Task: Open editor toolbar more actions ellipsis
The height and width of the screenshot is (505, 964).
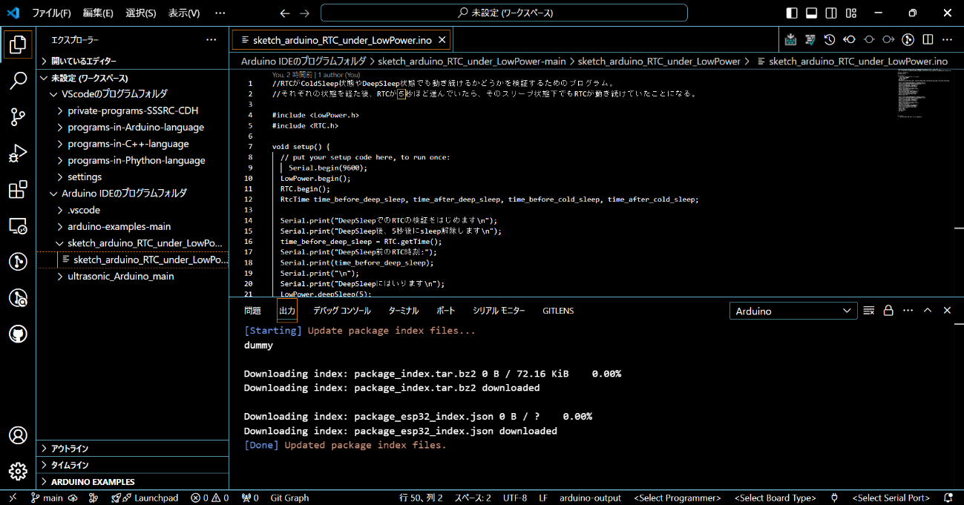Action: [x=947, y=39]
